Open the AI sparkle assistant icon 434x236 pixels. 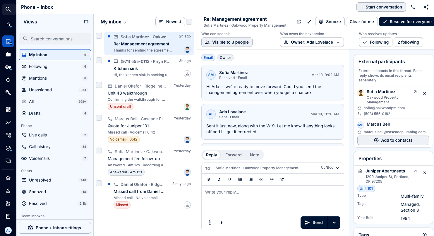tap(426, 7)
